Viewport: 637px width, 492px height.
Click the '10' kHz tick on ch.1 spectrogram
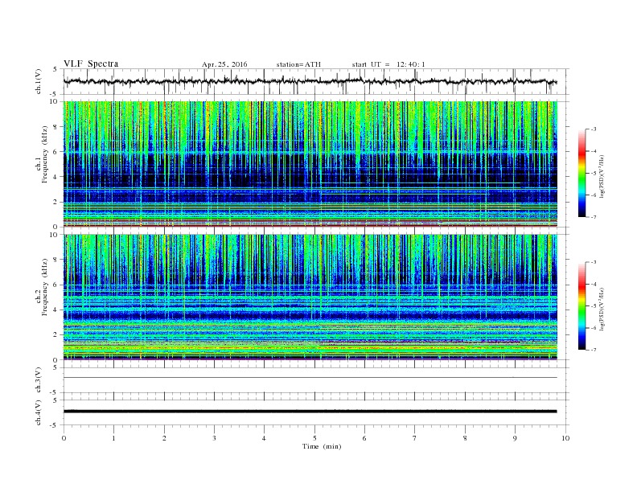55,101
